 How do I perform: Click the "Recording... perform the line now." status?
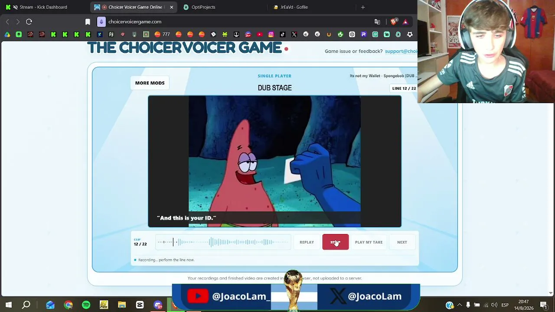tap(166, 260)
